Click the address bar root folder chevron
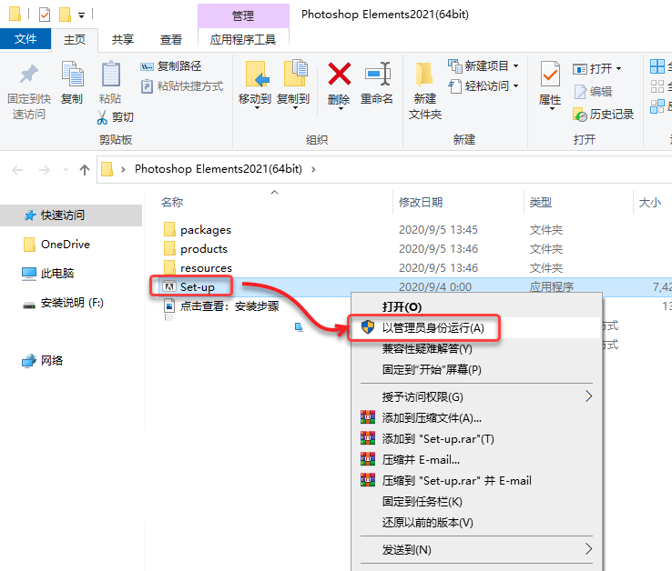The height and width of the screenshot is (571, 672). point(124,169)
